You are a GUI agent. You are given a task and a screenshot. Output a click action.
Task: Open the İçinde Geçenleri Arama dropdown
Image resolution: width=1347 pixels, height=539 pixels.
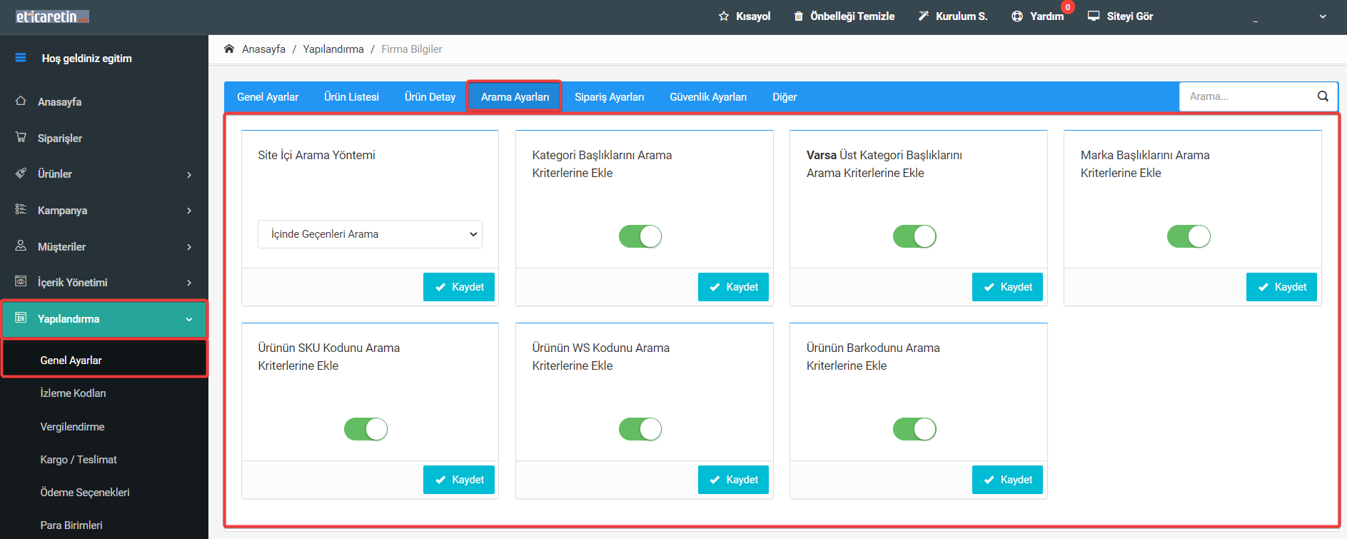tap(370, 234)
